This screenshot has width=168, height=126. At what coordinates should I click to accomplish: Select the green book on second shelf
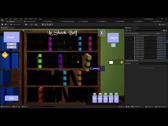click(x=40, y=61)
